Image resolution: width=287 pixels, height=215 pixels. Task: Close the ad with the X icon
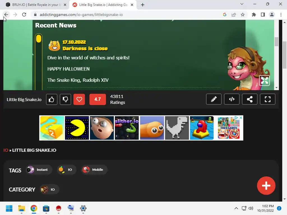coord(241,118)
